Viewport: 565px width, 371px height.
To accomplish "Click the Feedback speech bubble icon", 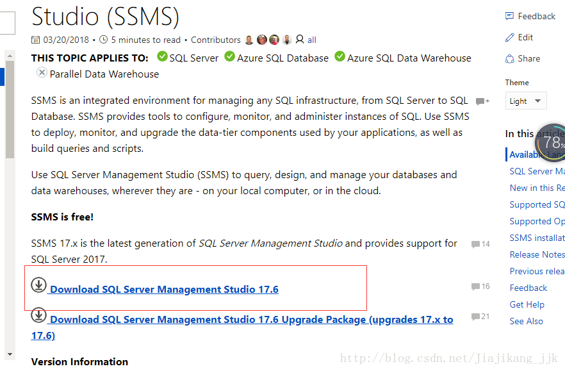I will click(x=509, y=16).
